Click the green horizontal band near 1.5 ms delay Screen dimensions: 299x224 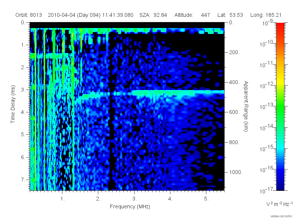point(49,56)
